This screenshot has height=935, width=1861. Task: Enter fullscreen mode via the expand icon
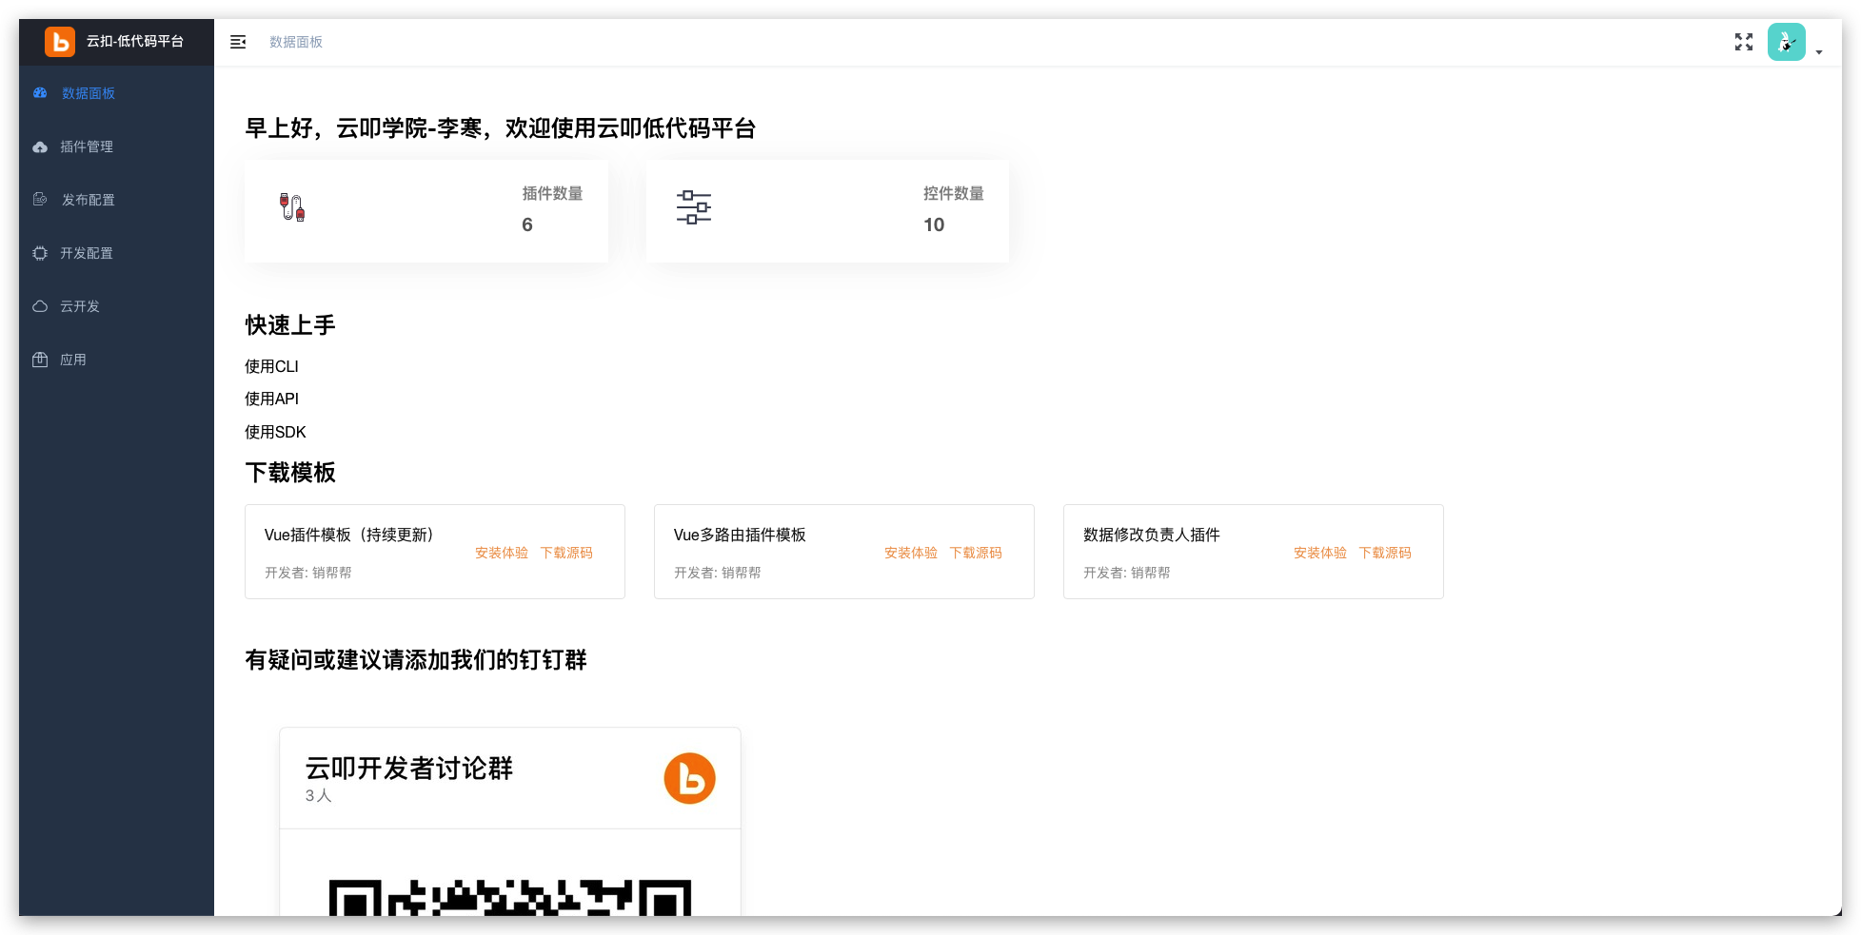pos(1743,42)
